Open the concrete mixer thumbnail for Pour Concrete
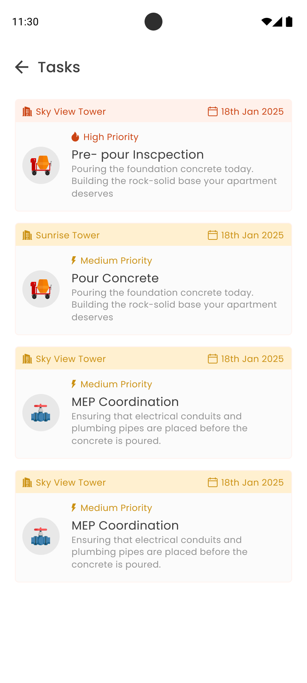This screenshot has width=307, height=683. coord(41,289)
